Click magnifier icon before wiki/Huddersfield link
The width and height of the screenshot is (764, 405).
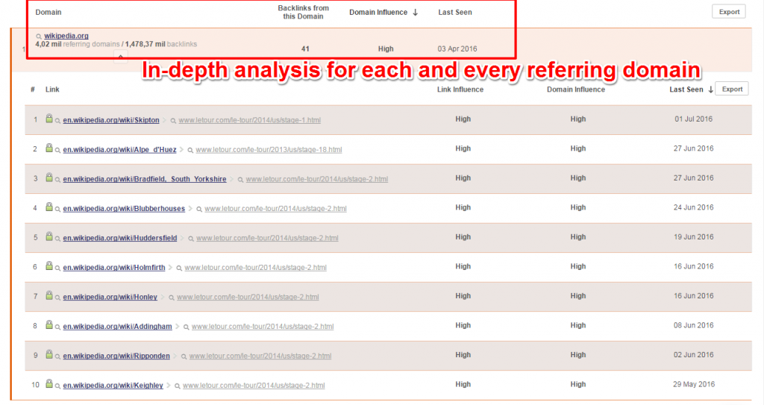point(57,239)
